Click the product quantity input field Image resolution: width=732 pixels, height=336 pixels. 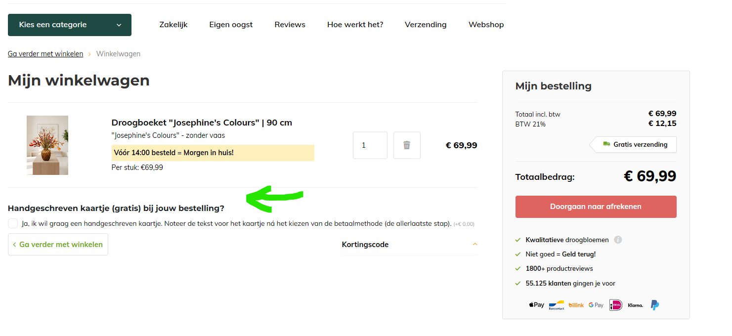coord(370,145)
